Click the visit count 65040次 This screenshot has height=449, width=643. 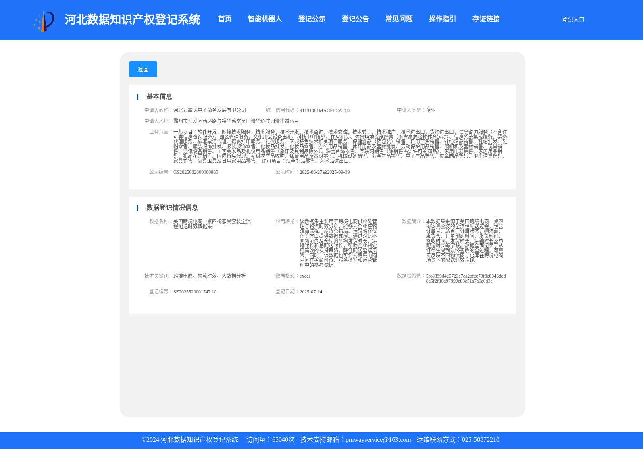(283, 440)
